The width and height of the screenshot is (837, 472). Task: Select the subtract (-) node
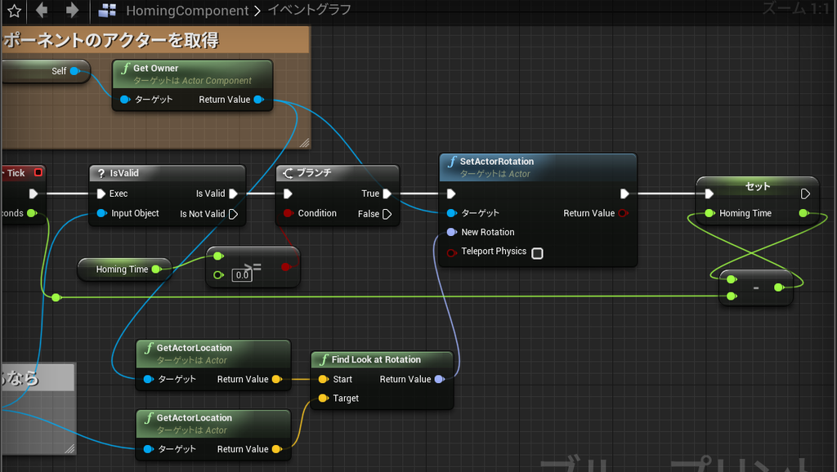click(756, 287)
